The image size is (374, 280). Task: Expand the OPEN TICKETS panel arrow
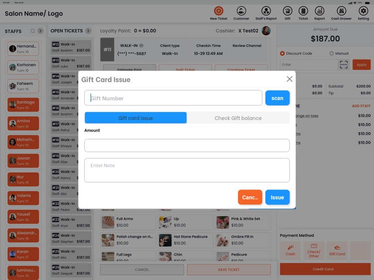(88, 31)
